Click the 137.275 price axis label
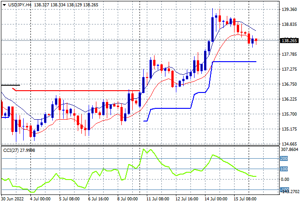Viewport: 300px width, 204px height. [289, 69]
